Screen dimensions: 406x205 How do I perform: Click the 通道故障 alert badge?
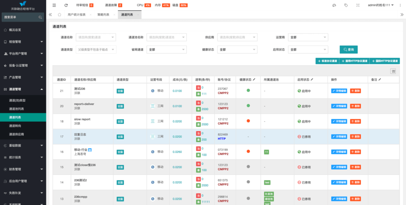pos(120,5)
